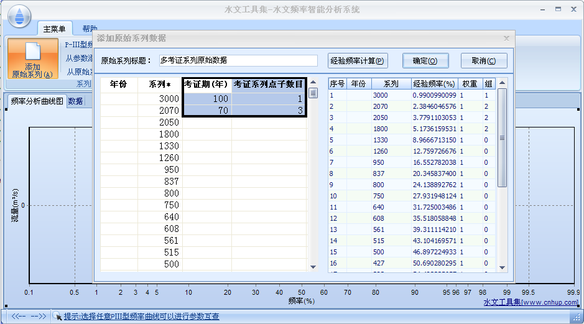584x324 pixels.
Task: Switch to the 数据 tab
Action: point(75,101)
